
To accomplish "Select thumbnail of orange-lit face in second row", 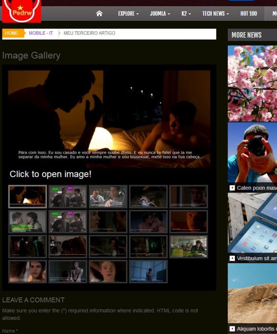I will [189, 222].
